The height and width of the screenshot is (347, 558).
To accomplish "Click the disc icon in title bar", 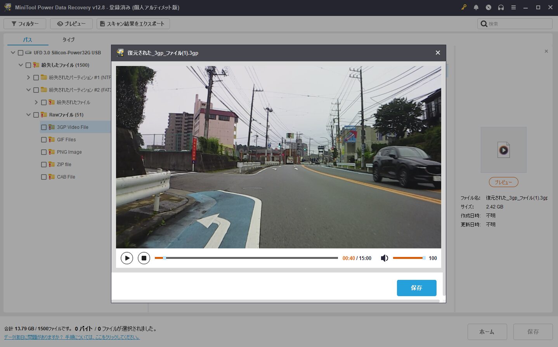I will tap(489, 7).
